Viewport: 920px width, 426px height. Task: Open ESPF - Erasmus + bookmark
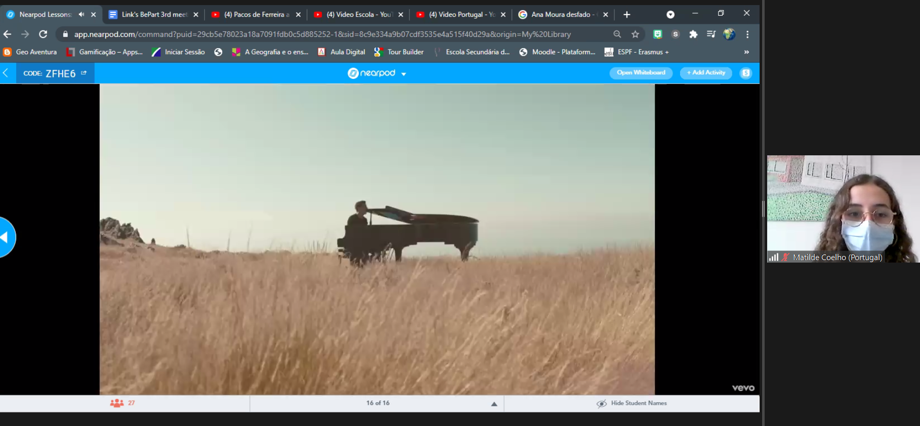tap(637, 52)
